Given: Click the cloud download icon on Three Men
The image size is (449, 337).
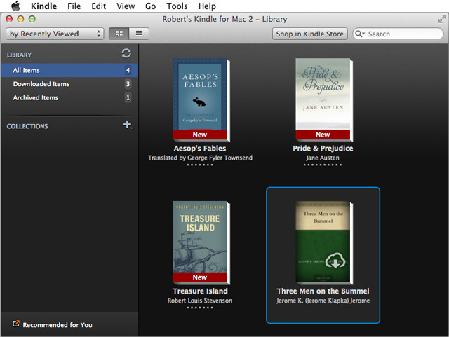Looking at the screenshot, I should pos(335,260).
